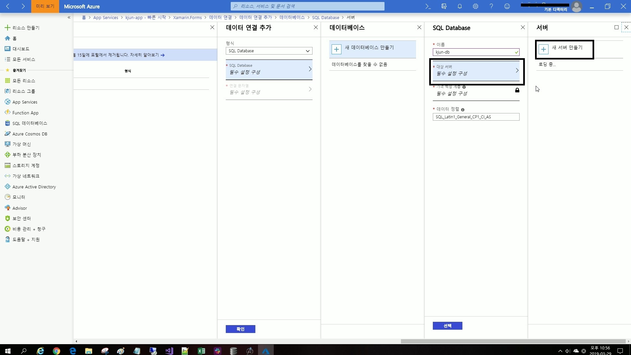The width and height of the screenshot is (631, 355).
Task: Maximize the 서버 blade
Action: [x=617, y=28]
